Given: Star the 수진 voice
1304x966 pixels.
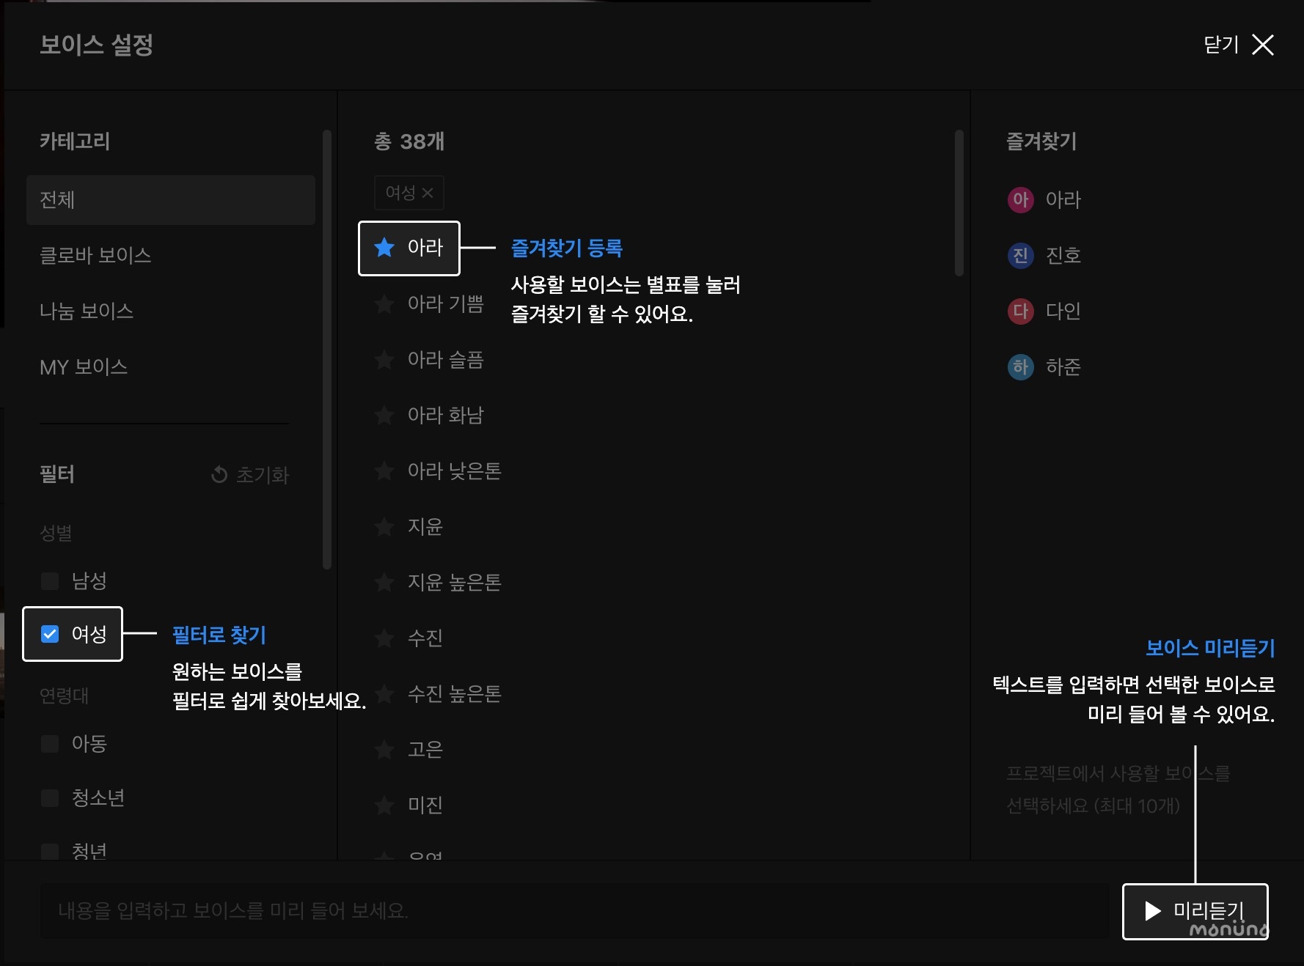Looking at the screenshot, I should 384,638.
